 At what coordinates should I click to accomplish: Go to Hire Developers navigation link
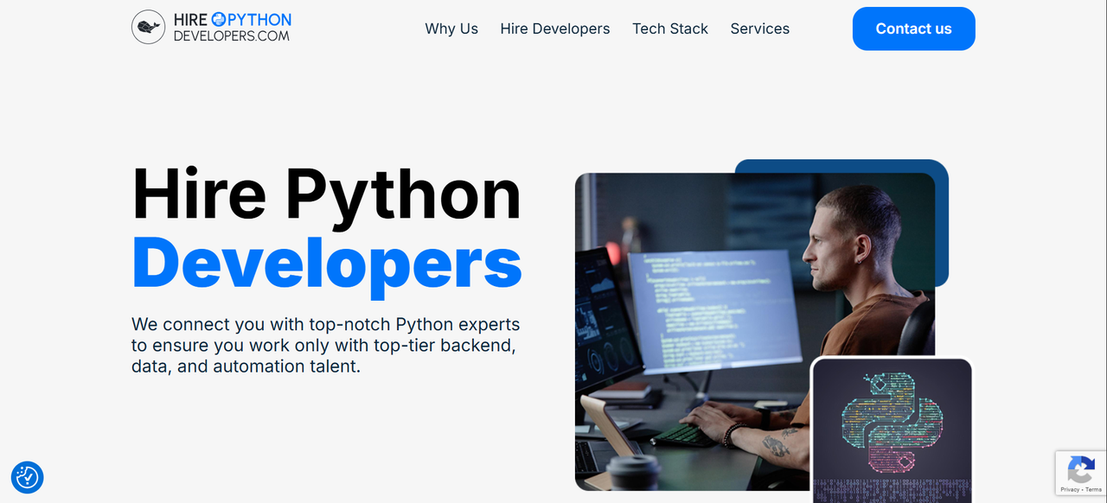click(555, 29)
